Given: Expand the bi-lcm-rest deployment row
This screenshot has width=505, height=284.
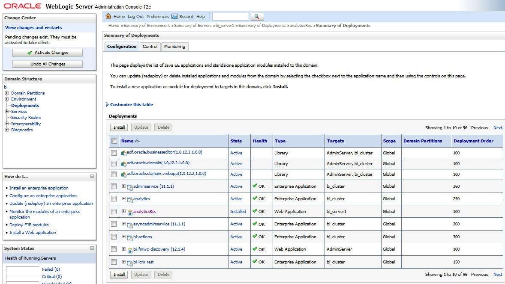Looking at the screenshot, I should pos(124,262).
